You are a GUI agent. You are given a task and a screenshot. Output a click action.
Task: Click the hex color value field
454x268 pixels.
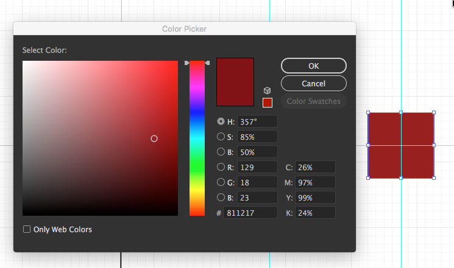click(250, 213)
